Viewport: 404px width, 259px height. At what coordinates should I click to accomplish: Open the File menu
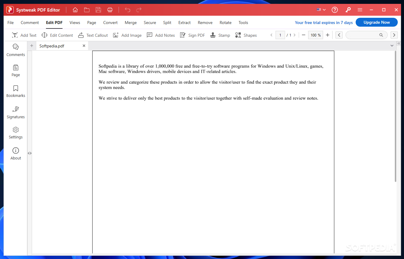click(10, 23)
